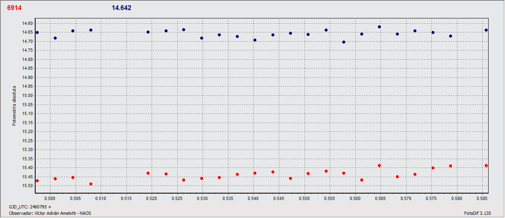Click the rightmost red data point

tap(486, 166)
